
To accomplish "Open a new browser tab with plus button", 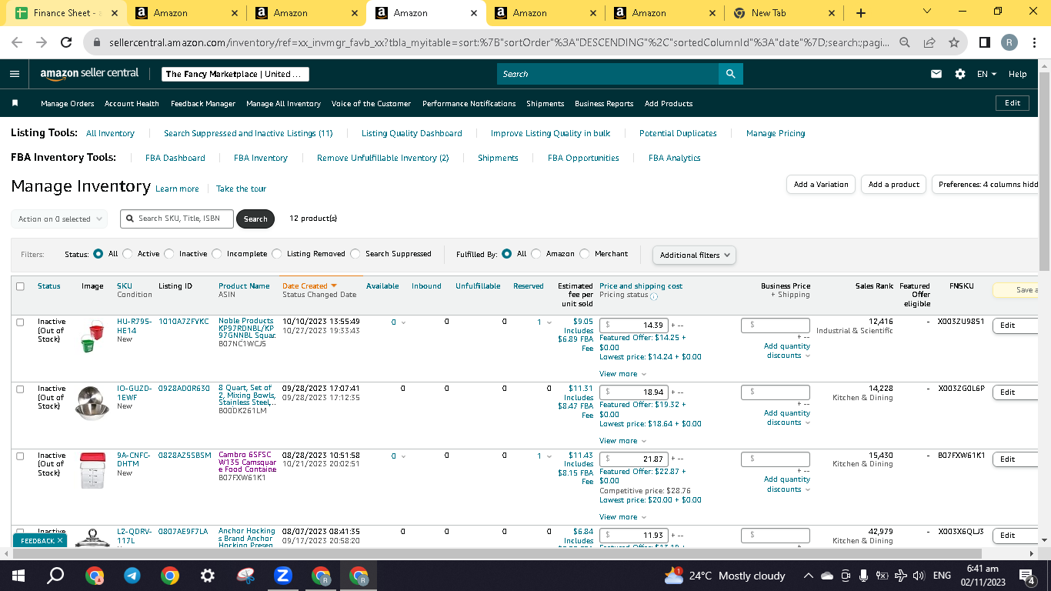I will tap(861, 13).
